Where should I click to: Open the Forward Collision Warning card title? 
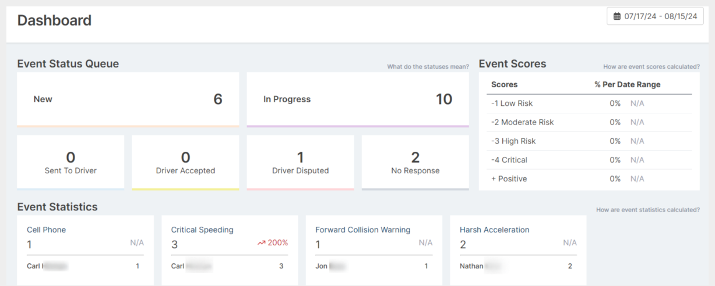coord(363,230)
